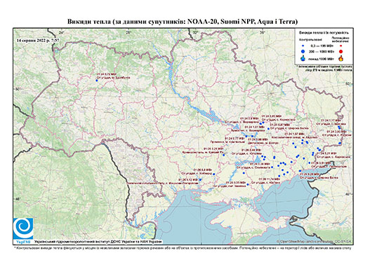Select the blue dot labeled 0,38 МВт
The width and height of the screenshot is (365, 258).
click(x=272, y=167)
